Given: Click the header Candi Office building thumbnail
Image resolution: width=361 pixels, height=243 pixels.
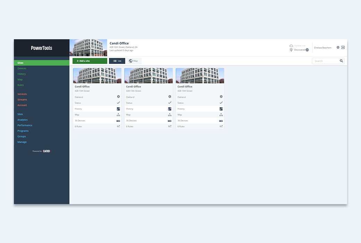Looking at the screenshot, I should [x=89, y=48].
